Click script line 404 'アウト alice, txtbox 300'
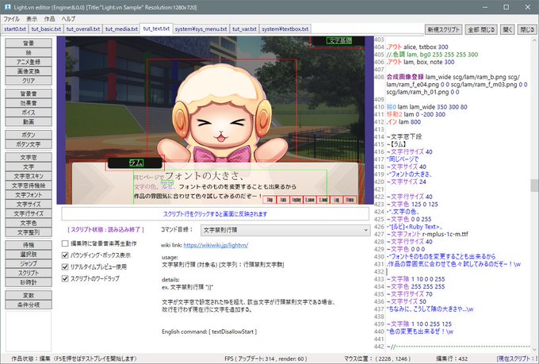 (x=417, y=47)
